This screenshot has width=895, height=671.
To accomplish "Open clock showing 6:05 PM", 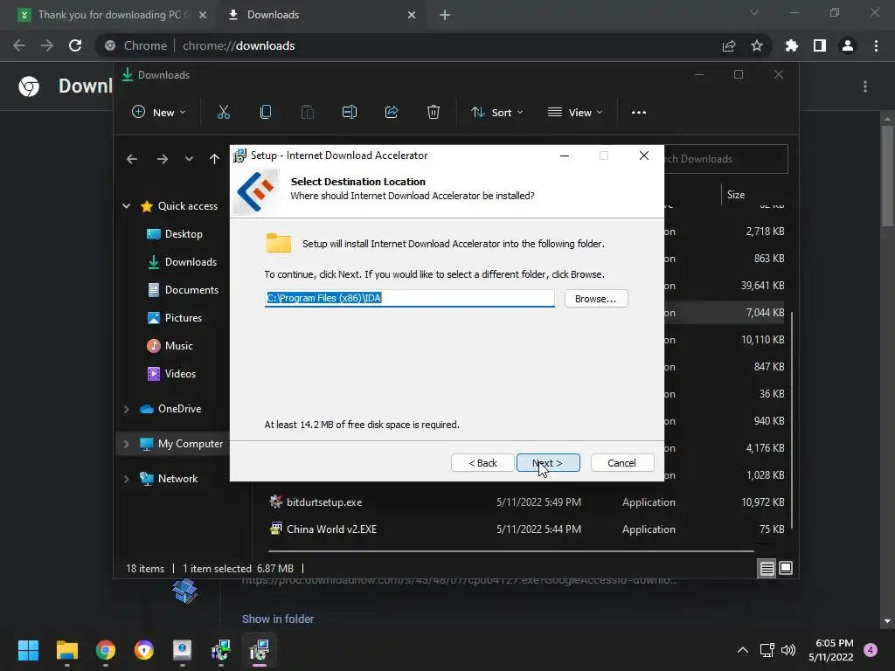I will point(831,650).
